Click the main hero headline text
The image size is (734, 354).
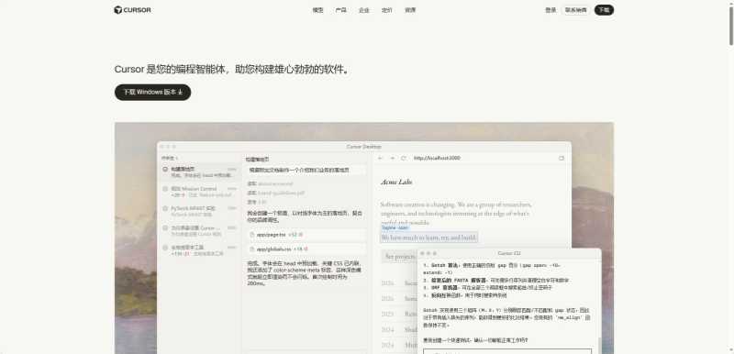point(232,69)
